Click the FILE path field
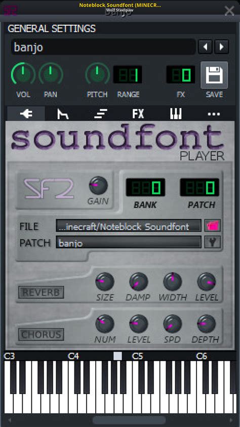 pos(129,226)
